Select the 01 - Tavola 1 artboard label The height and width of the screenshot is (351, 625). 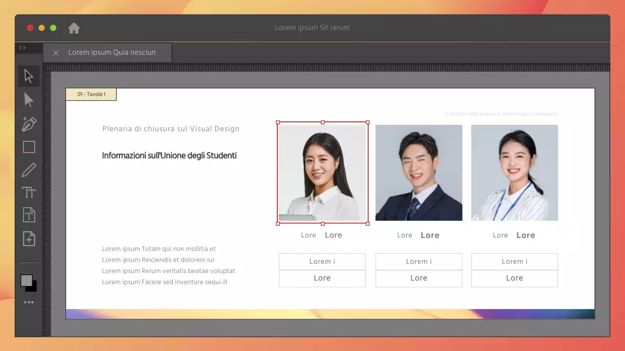[x=91, y=94]
